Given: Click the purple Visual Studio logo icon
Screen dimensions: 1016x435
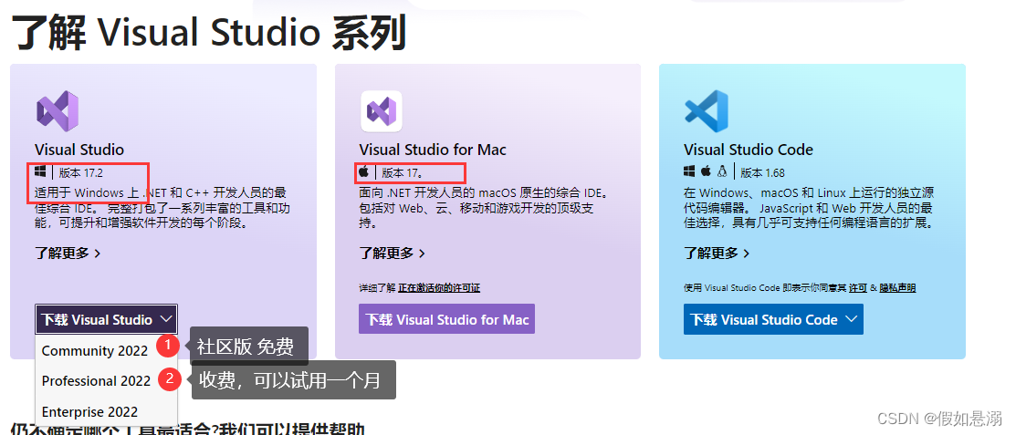Looking at the screenshot, I should pos(57,111).
